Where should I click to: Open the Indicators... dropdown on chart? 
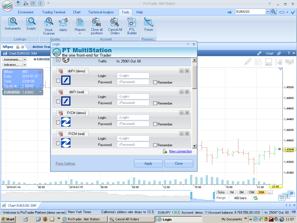pyautogui.click(x=24, y=65)
